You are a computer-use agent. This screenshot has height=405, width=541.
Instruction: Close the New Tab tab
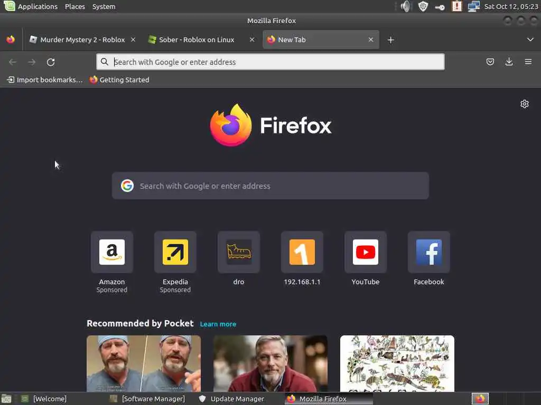[370, 40]
